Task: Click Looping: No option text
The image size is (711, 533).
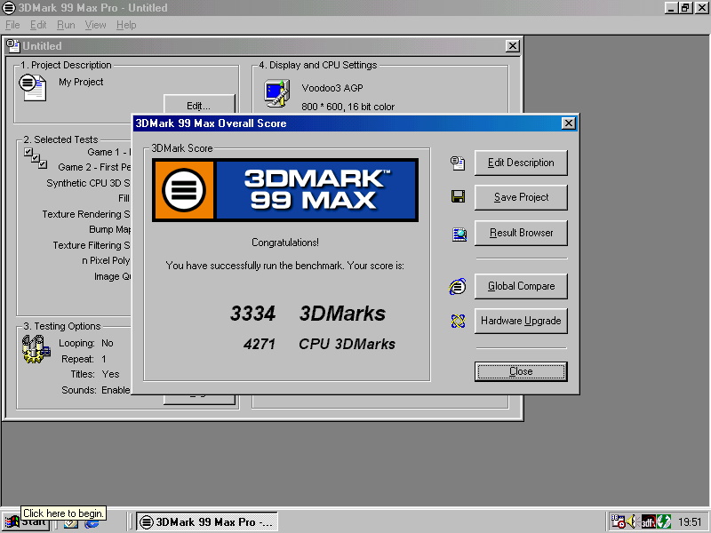Action: pyautogui.click(x=86, y=343)
